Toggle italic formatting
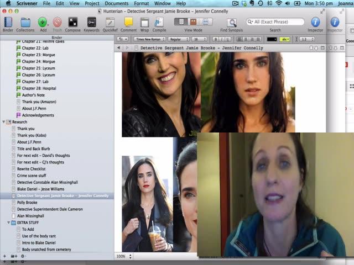The image size is (354, 265). [x=222, y=39]
